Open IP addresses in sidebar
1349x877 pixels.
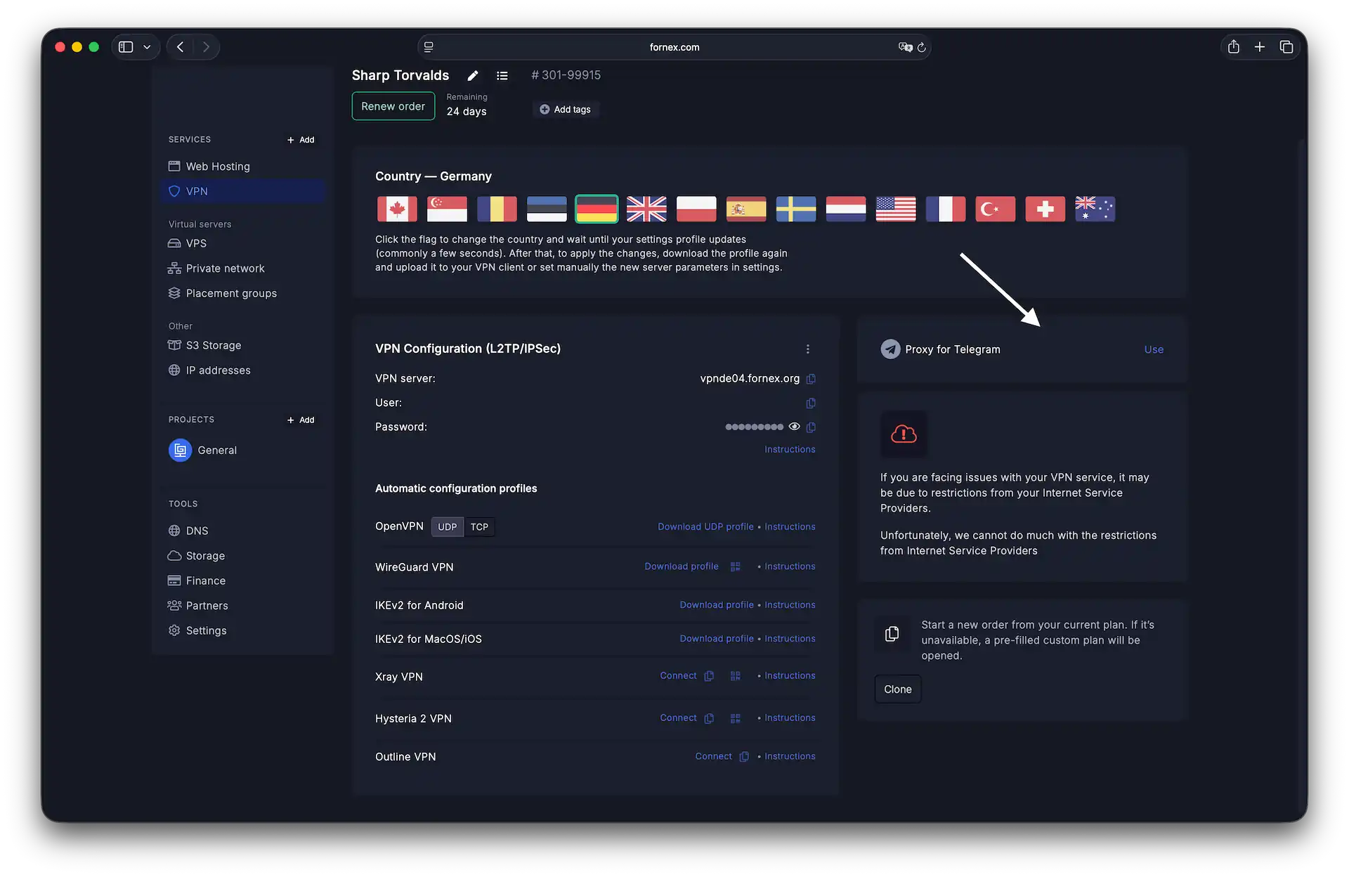[x=242, y=370]
